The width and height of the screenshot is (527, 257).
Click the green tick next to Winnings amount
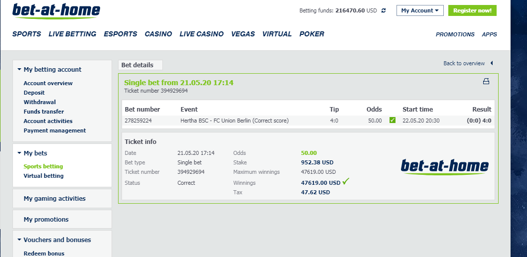[346, 182]
